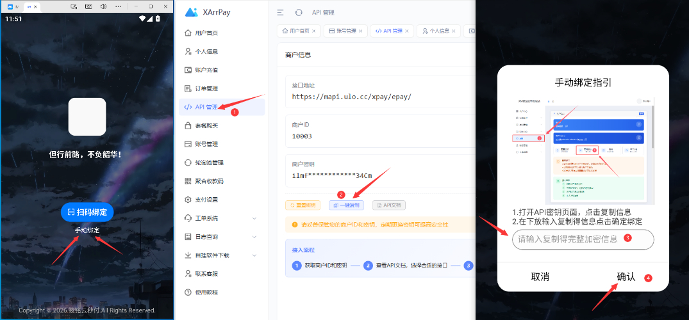Click step 2 查看API文档 text
This screenshot has height=320, width=689.
[x=411, y=266]
